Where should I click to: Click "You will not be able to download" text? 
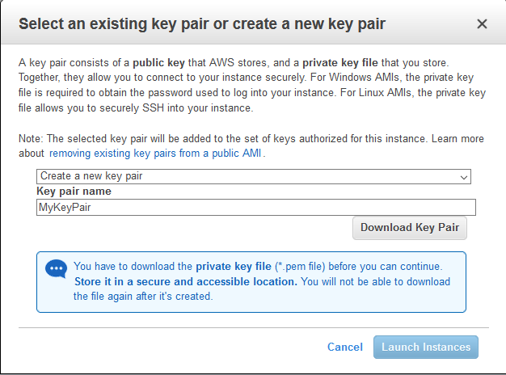375,281
